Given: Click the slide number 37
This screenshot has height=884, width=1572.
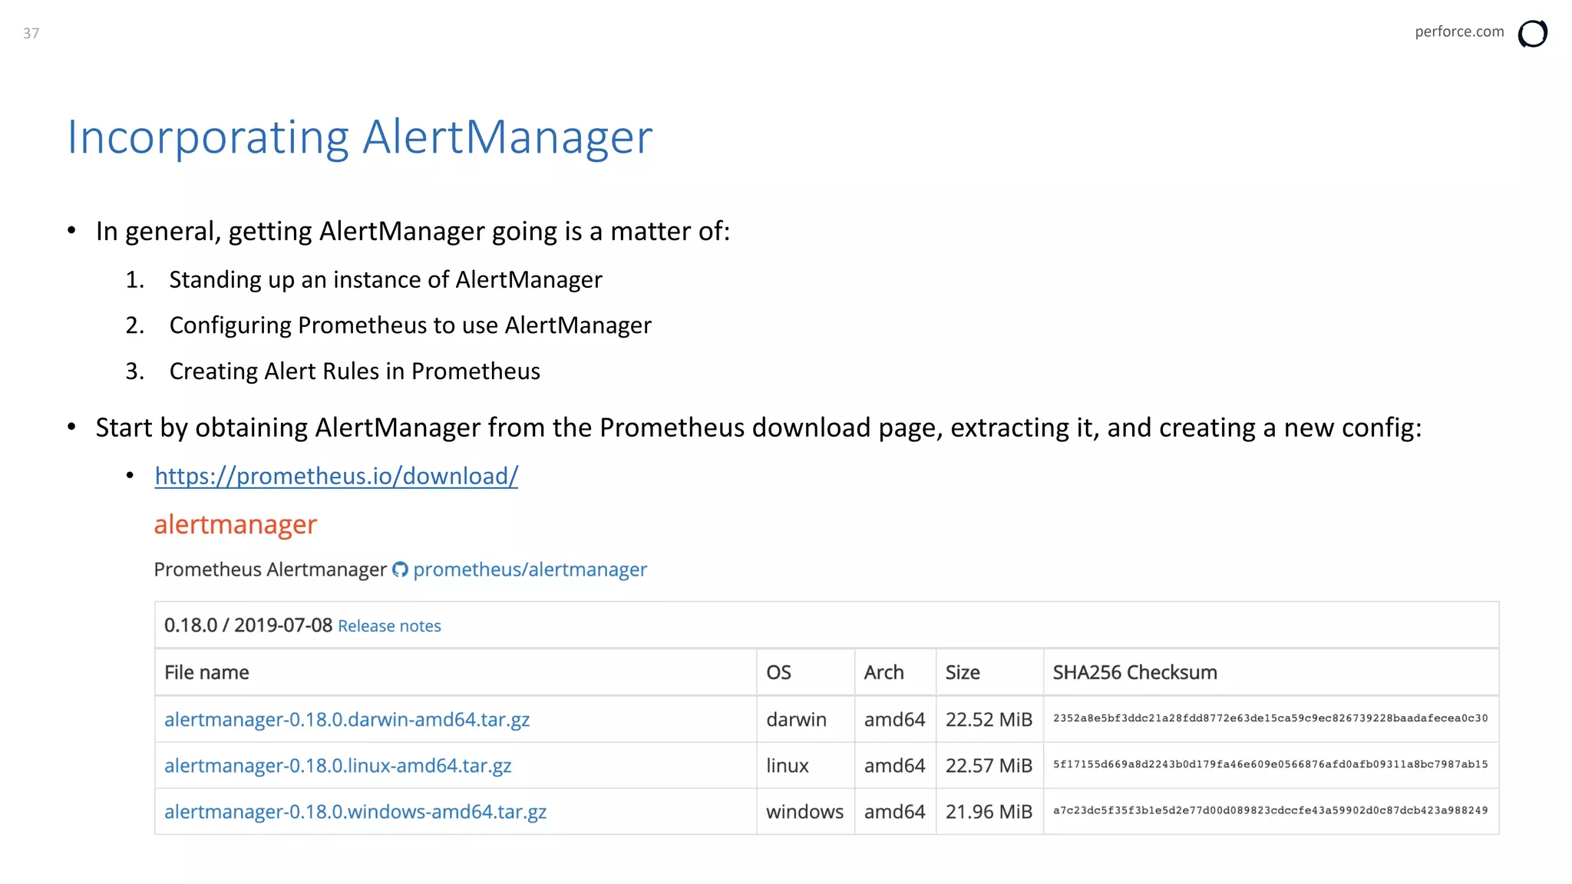Looking at the screenshot, I should click(31, 33).
